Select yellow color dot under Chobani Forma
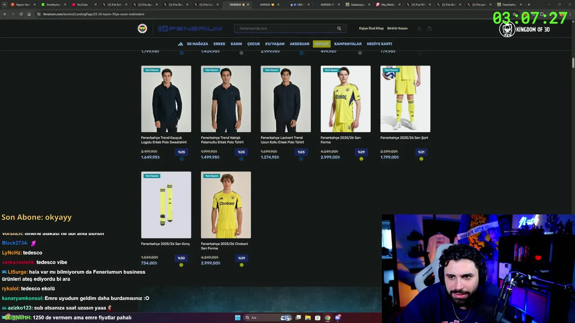The image size is (575, 323). coord(242,265)
